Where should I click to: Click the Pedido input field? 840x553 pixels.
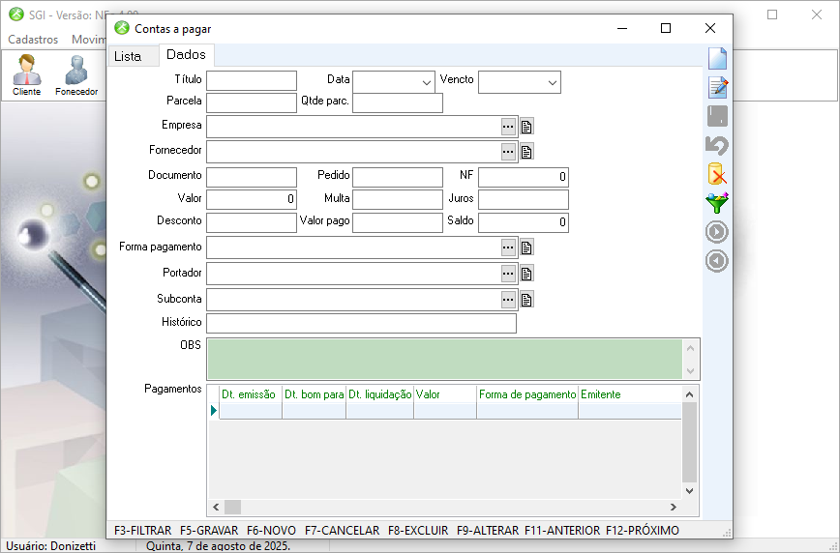tap(398, 177)
